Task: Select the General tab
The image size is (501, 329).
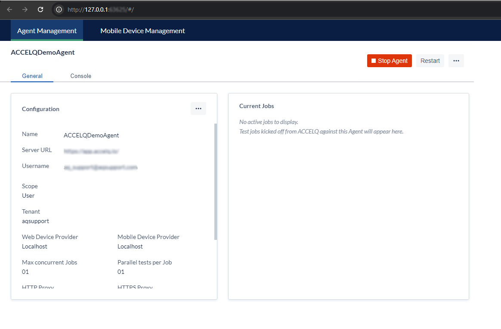Action: pos(32,76)
